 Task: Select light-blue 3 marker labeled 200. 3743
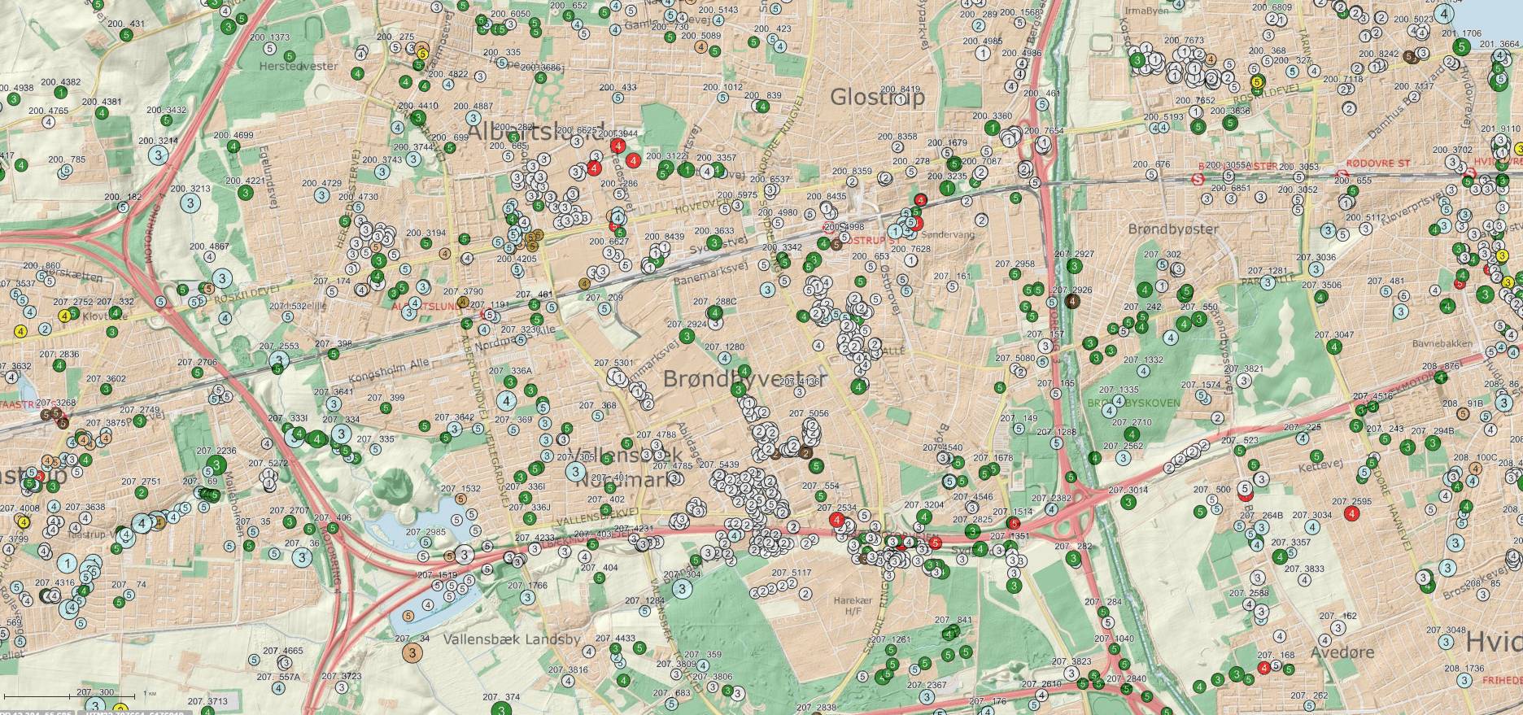(x=382, y=172)
